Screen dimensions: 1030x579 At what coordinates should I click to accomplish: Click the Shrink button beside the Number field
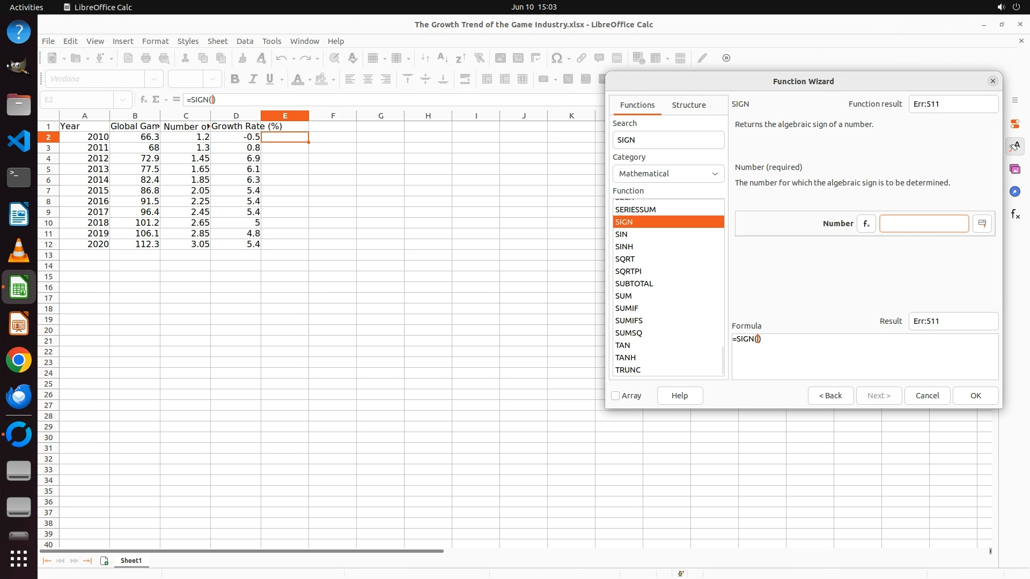(982, 224)
